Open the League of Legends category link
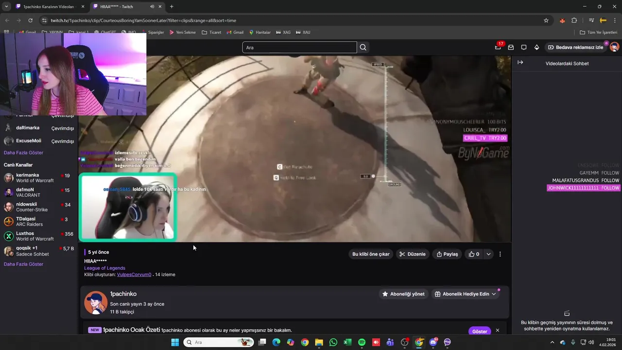 point(104,268)
